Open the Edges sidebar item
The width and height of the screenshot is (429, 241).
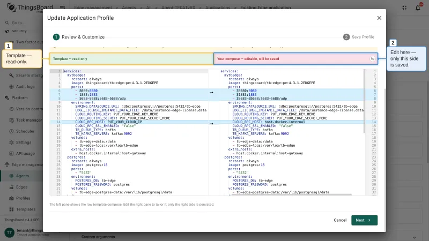point(22,187)
